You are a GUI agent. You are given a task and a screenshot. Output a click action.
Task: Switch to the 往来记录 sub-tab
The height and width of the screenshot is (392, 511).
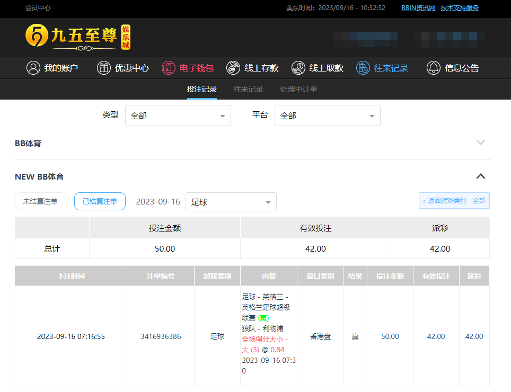click(248, 89)
